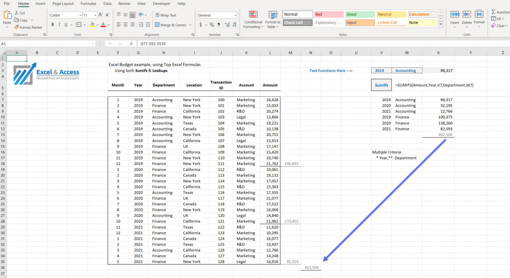Apply the Neutral yellow style swatch
This screenshot has width=510, height=278.
point(391,14)
